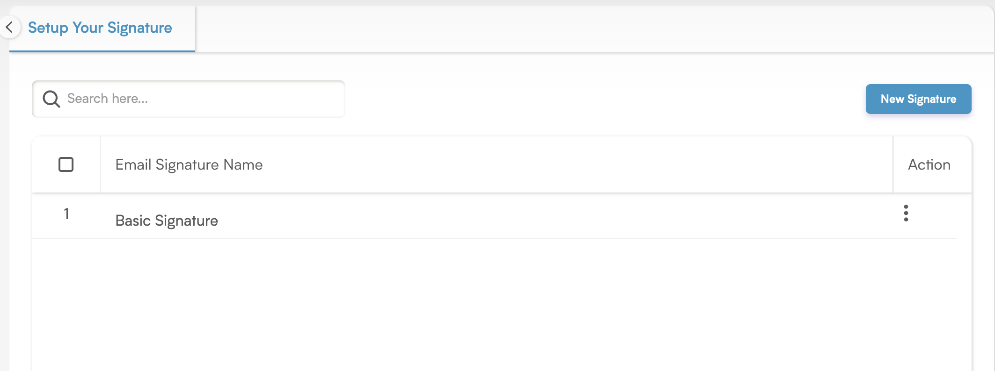
Task: Click the search lens inside the search field
Action: [x=51, y=99]
